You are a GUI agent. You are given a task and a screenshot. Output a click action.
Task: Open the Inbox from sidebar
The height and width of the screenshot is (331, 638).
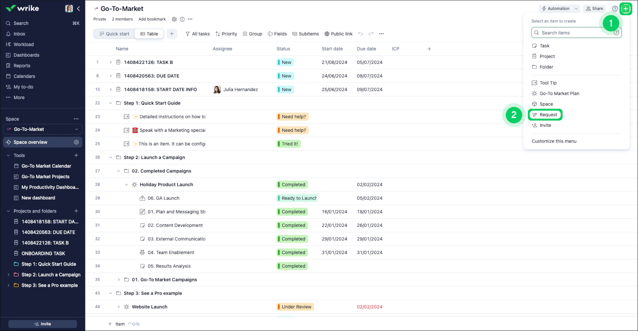(19, 34)
